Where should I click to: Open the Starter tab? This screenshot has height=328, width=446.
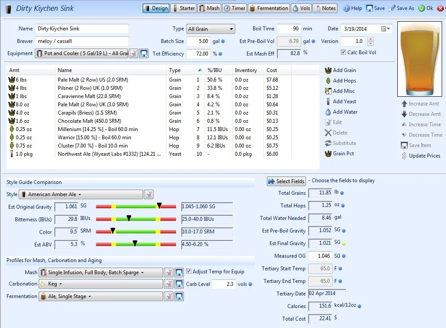click(x=184, y=8)
